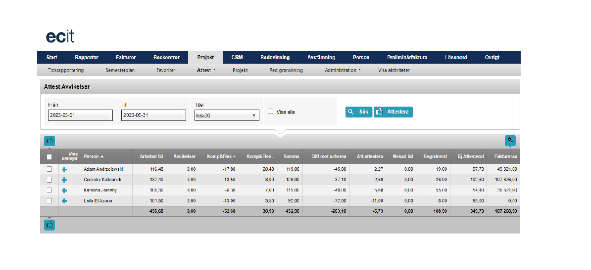Go to Red granskning submenu

point(286,70)
